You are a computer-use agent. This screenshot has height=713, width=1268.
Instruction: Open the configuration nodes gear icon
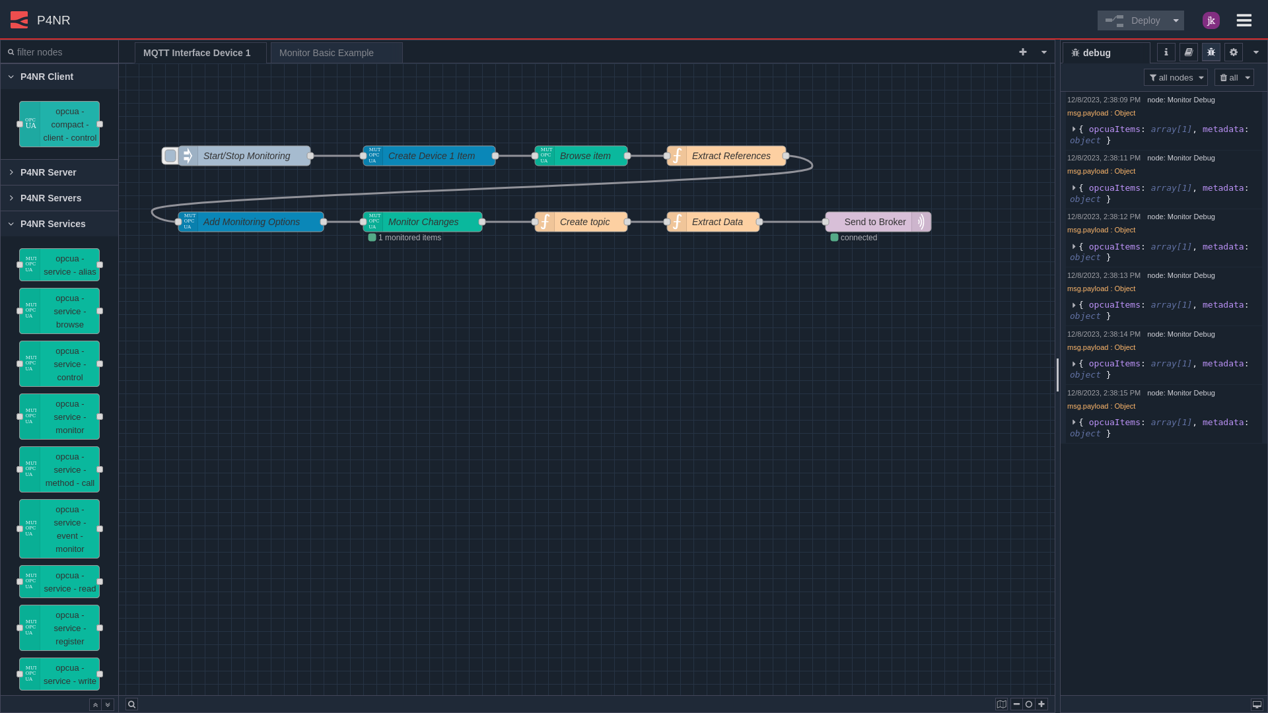[1233, 52]
